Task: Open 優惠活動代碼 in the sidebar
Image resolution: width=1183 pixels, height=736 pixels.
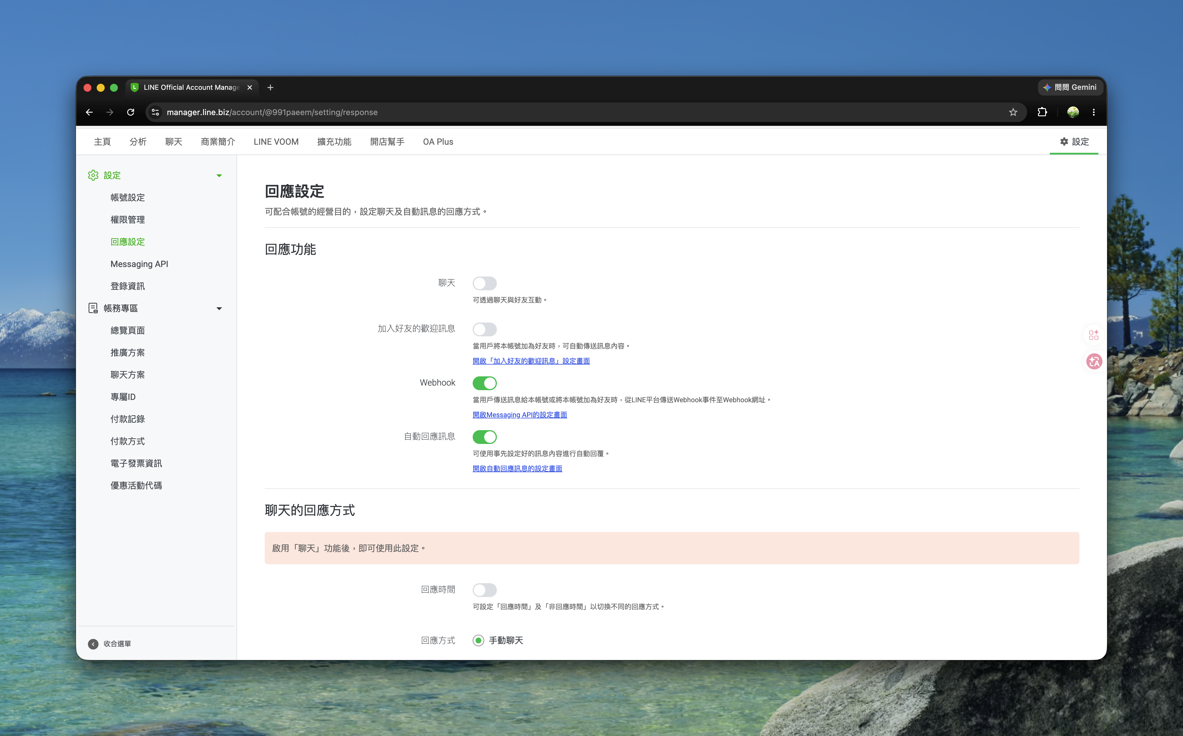Action: click(136, 485)
